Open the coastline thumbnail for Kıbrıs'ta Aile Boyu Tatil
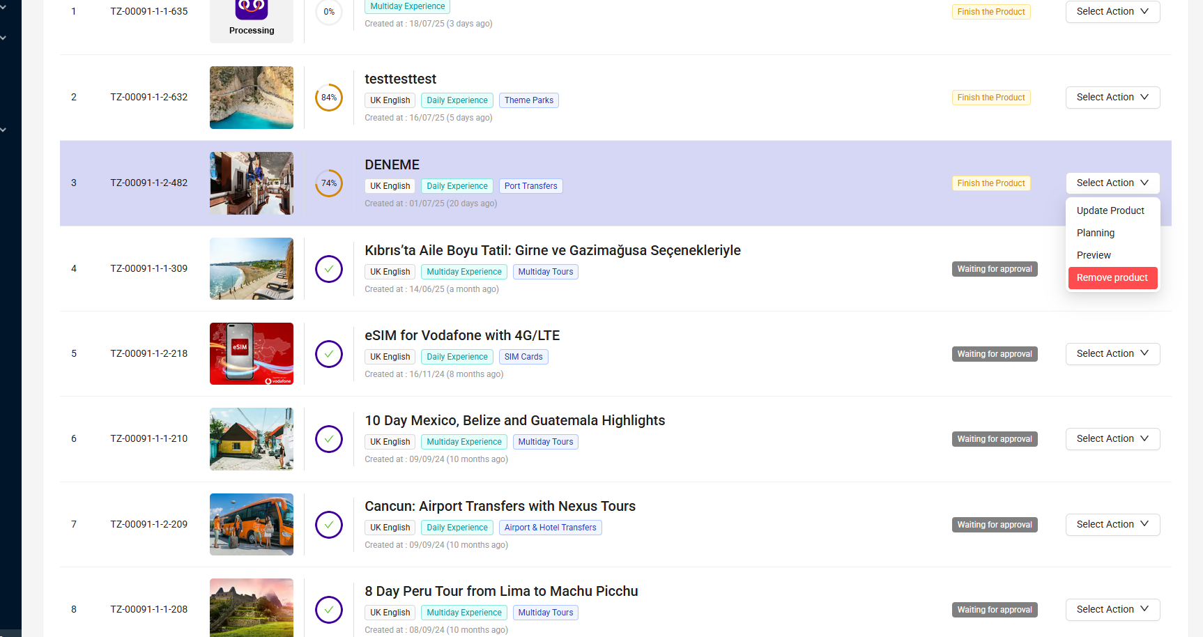The height and width of the screenshot is (637, 1203). point(252,269)
